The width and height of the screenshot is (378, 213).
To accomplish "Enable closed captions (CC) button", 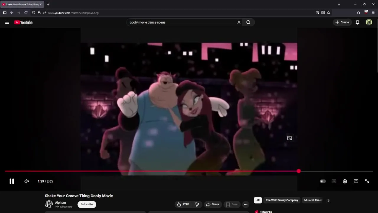I will pos(334,181).
